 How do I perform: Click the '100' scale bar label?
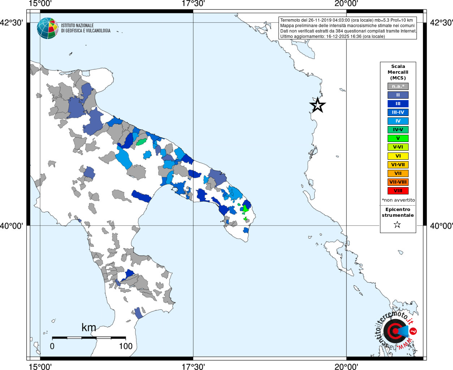tap(126, 346)
